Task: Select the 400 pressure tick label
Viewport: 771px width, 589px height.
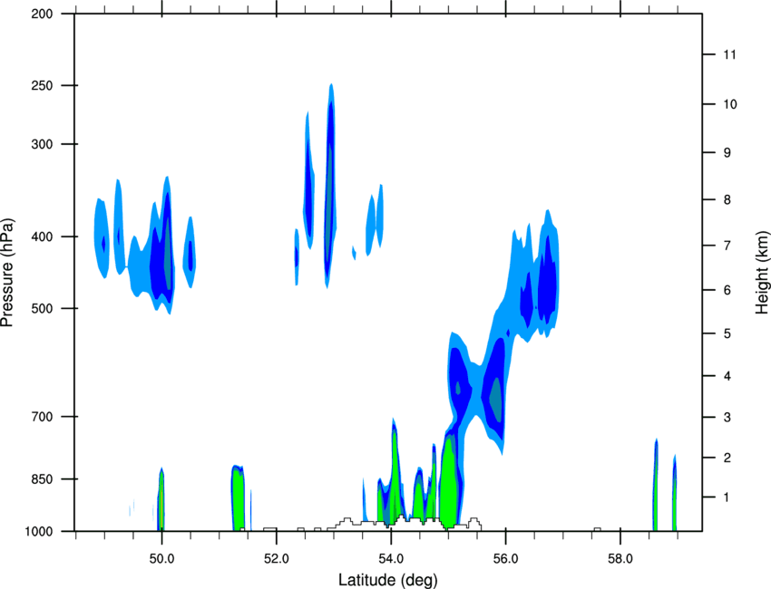Action: [42, 237]
